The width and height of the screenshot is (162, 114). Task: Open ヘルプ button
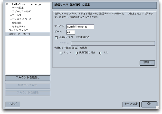click(13, 104)
